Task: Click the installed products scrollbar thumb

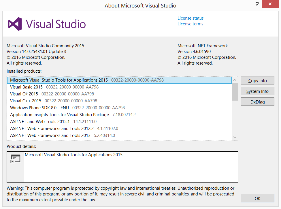Action: coord(235,92)
